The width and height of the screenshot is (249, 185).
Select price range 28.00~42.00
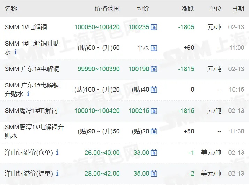102,174
